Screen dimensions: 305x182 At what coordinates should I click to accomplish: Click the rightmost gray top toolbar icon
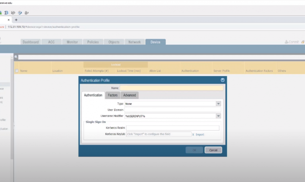point(27,13)
